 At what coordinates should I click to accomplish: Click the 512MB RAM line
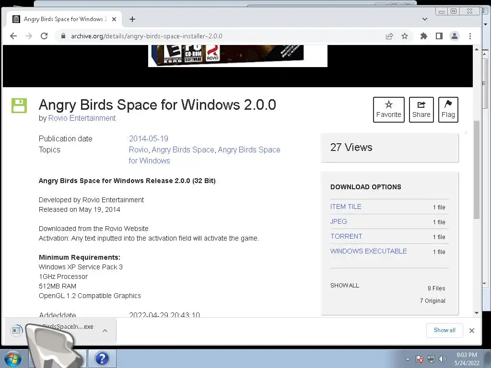tap(58, 286)
